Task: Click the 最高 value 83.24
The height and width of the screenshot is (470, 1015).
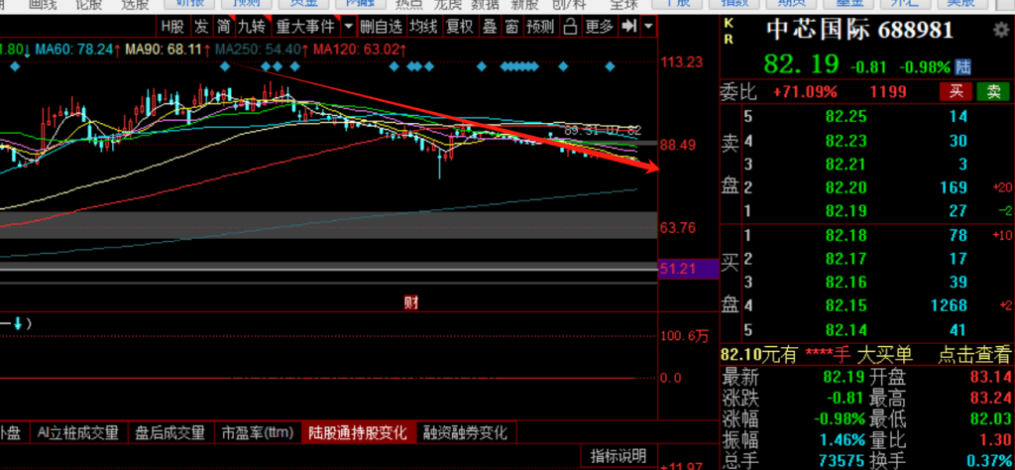Action: [x=990, y=398]
